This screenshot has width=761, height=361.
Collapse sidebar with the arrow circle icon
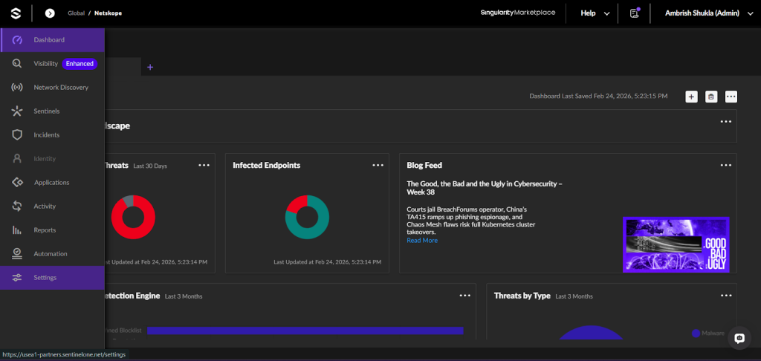50,13
